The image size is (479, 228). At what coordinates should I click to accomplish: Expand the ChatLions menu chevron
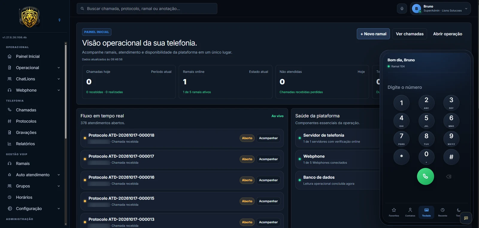pyautogui.click(x=59, y=79)
